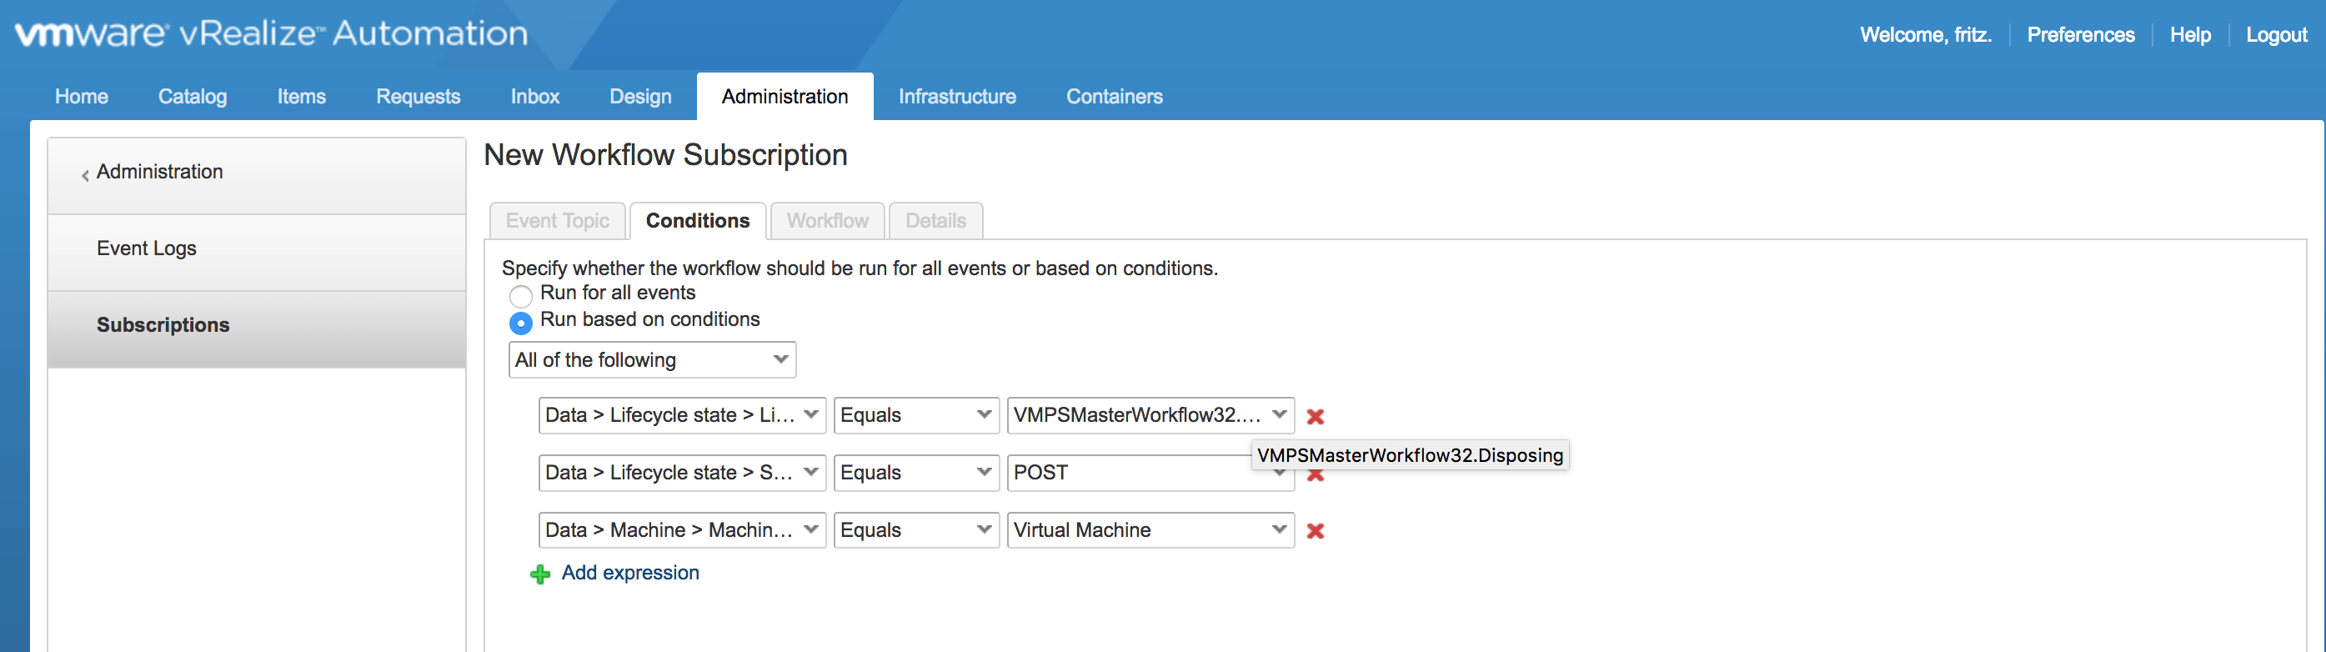Open the Inbox tab
The height and width of the screenshot is (652, 2326).
pyautogui.click(x=534, y=97)
